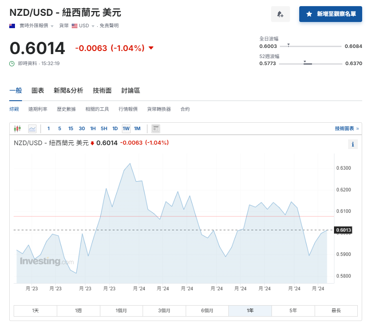Click the US flag beside USD

click(75, 26)
